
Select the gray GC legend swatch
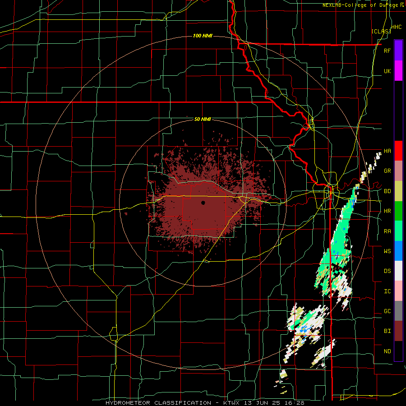point(398,311)
